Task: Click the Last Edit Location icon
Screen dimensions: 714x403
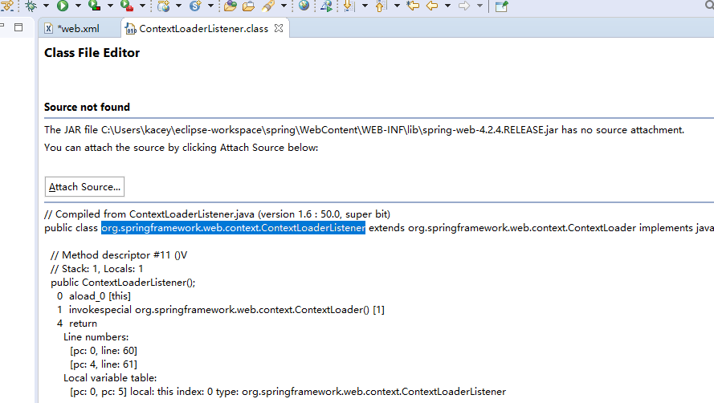Action: click(x=413, y=6)
